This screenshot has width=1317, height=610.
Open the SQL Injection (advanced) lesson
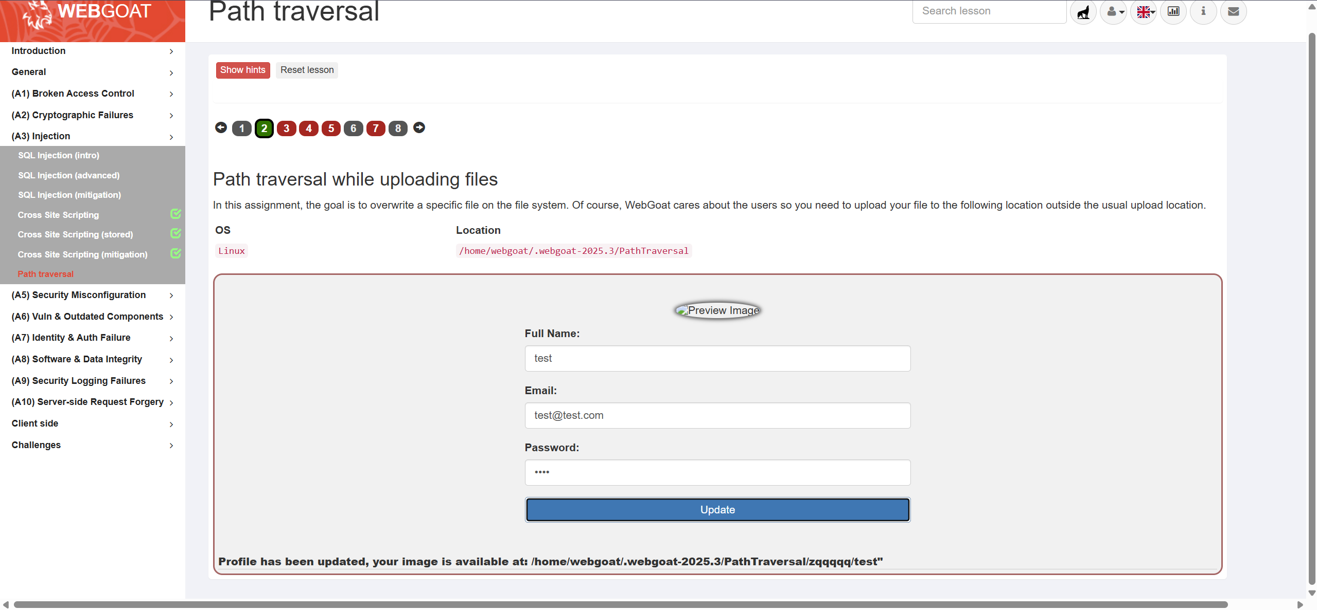pos(69,175)
